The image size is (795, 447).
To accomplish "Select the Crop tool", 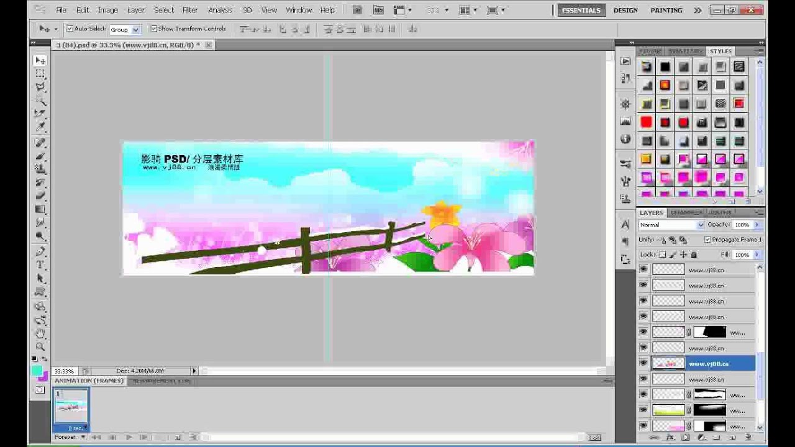I will coord(40,113).
